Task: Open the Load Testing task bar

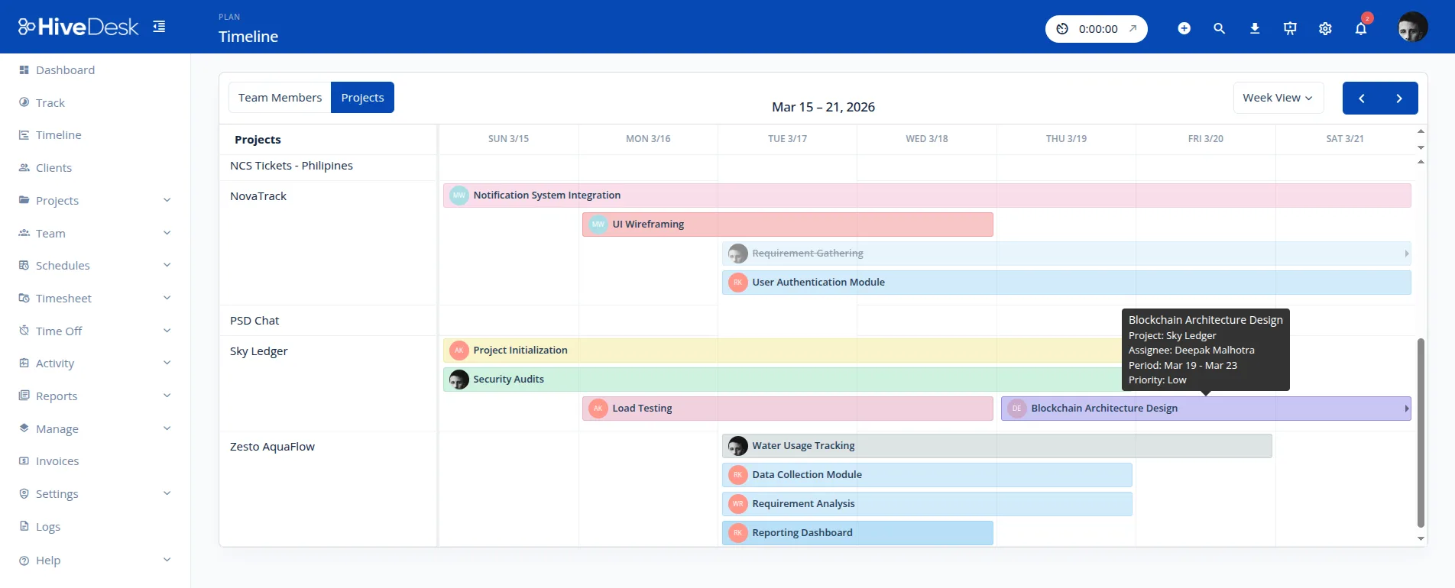Action: coord(788,409)
